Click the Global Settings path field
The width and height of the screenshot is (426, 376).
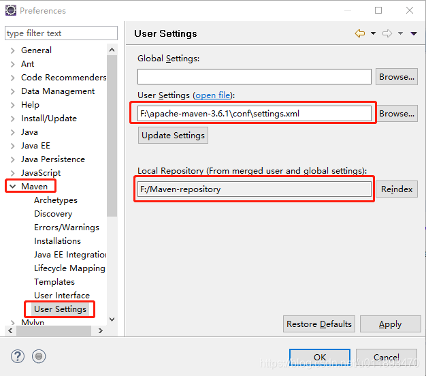coord(255,77)
